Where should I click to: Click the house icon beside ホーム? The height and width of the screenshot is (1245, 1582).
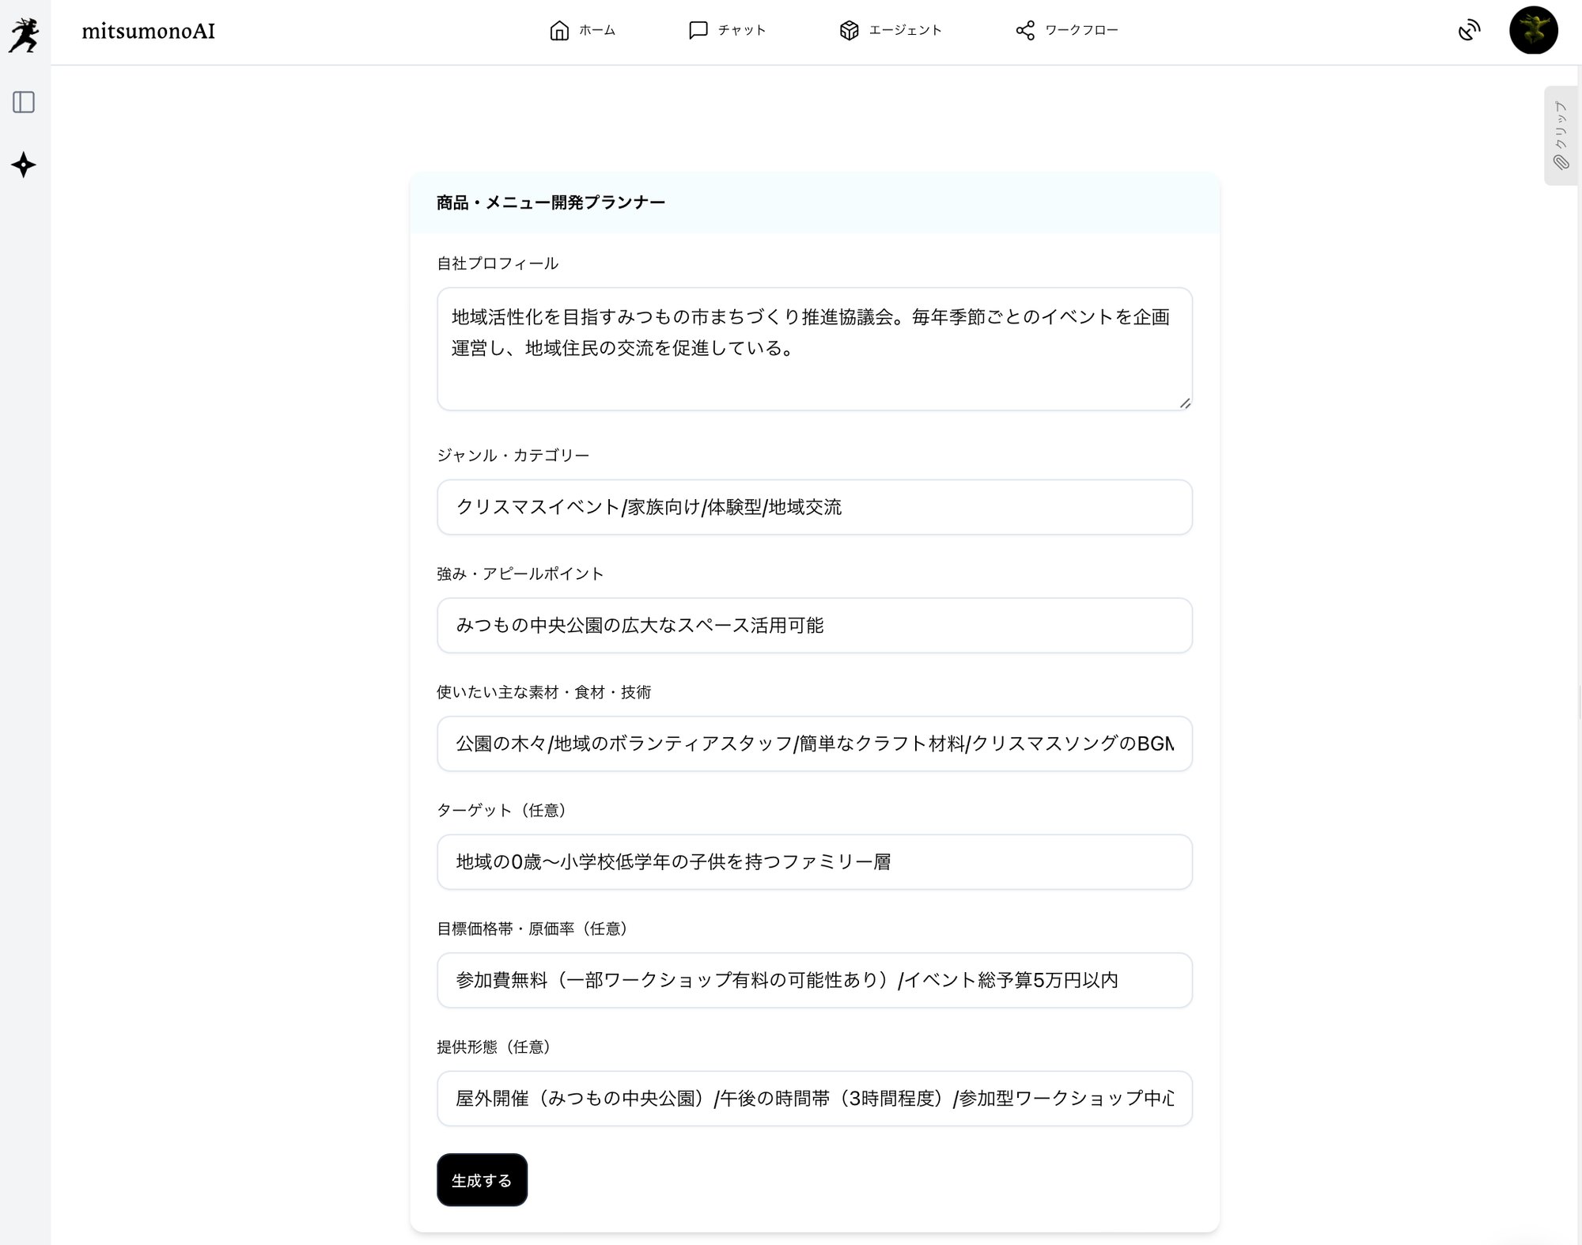point(559,31)
